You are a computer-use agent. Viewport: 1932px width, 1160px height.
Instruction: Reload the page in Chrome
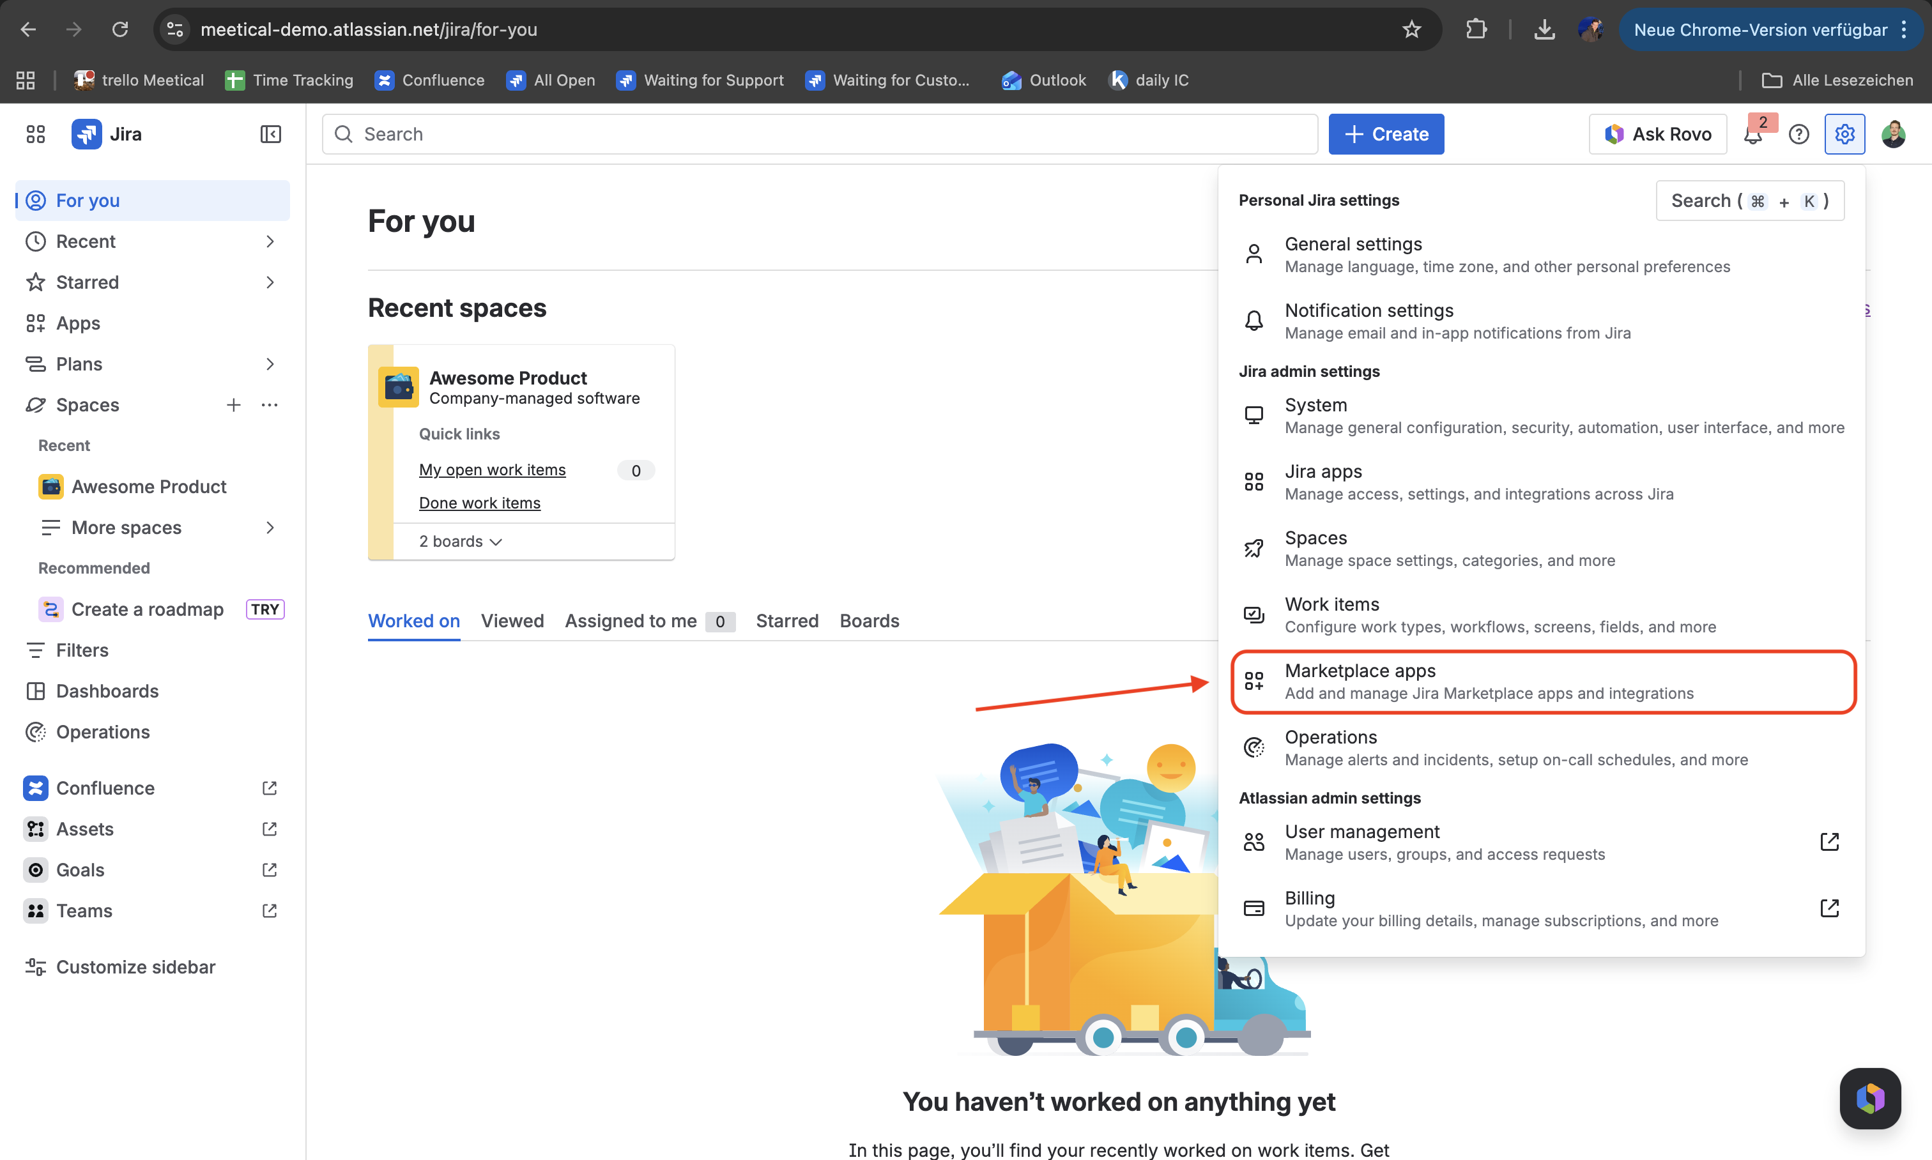(x=119, y=30)
